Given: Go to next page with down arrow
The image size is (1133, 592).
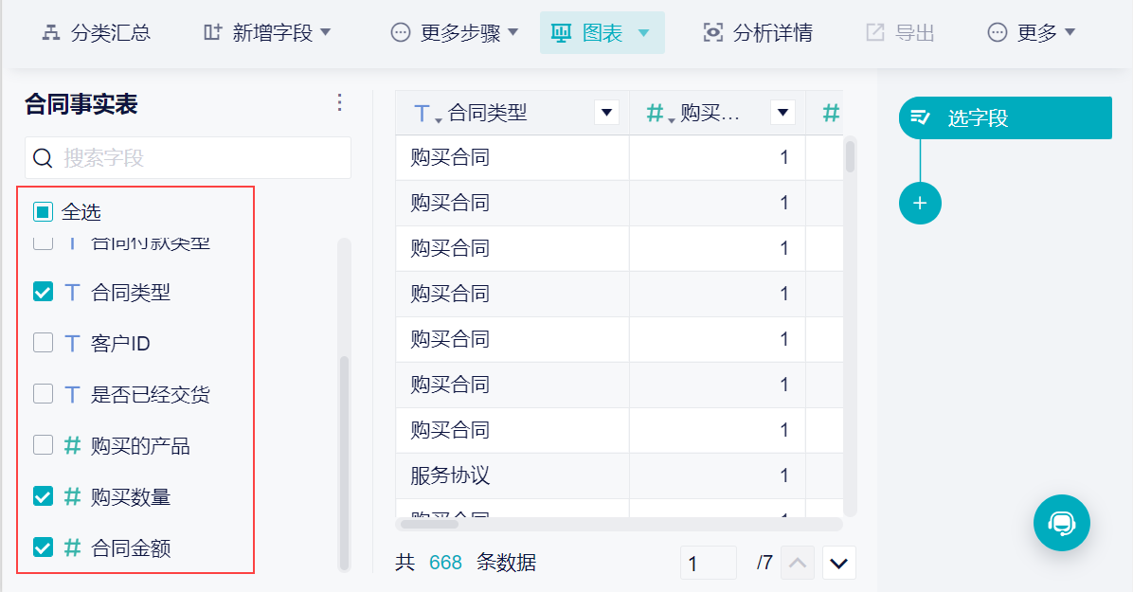Looking at the screenshot, I should point(839,563).
